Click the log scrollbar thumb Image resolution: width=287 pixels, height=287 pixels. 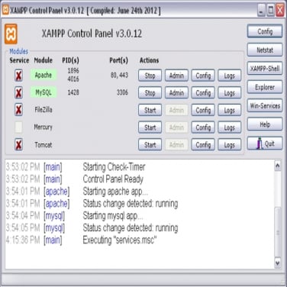(278, 232)
